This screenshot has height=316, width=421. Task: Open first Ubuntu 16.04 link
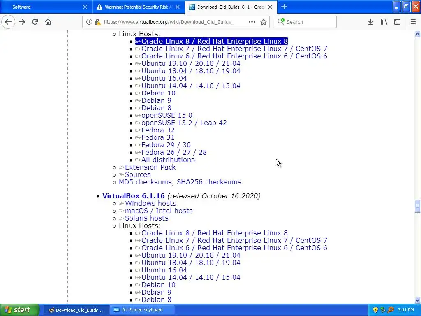(x=164, y=78)
